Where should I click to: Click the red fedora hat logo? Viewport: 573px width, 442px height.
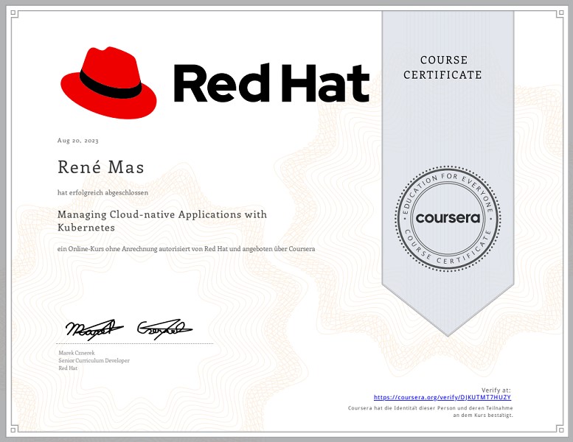pyautogui.click(x=108, y=83)
